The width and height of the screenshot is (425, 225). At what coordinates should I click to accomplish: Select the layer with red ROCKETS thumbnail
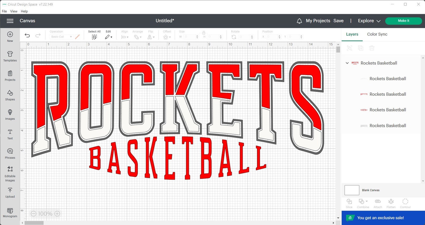tap(383, 94)
